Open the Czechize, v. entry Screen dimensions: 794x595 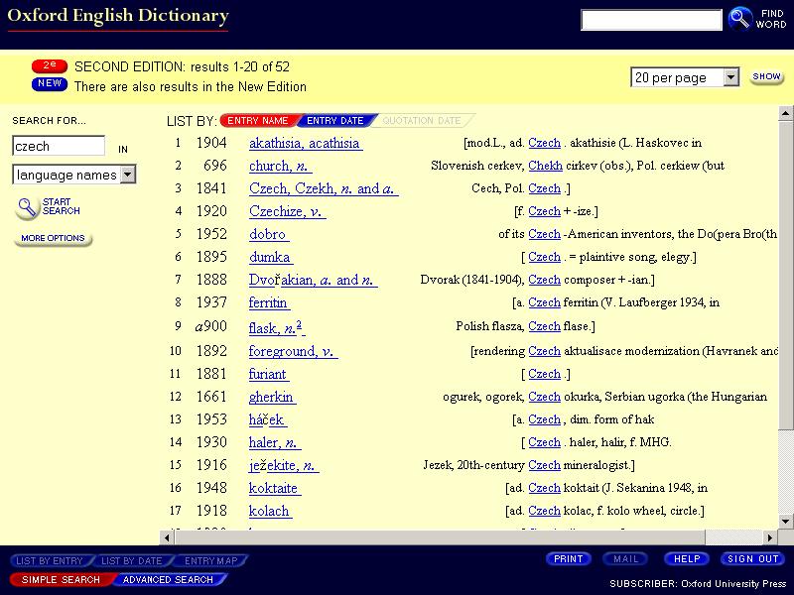(x=287, y=211)
